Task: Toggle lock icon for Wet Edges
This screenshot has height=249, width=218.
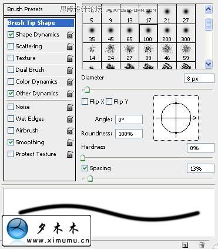Action: tap(70, 119)
